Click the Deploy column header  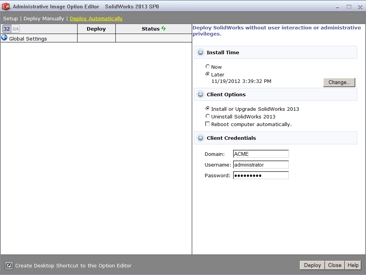click(96, 29)
